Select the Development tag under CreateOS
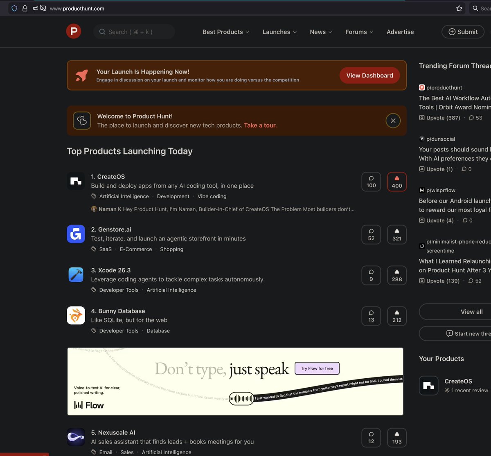 pos(173,196)
